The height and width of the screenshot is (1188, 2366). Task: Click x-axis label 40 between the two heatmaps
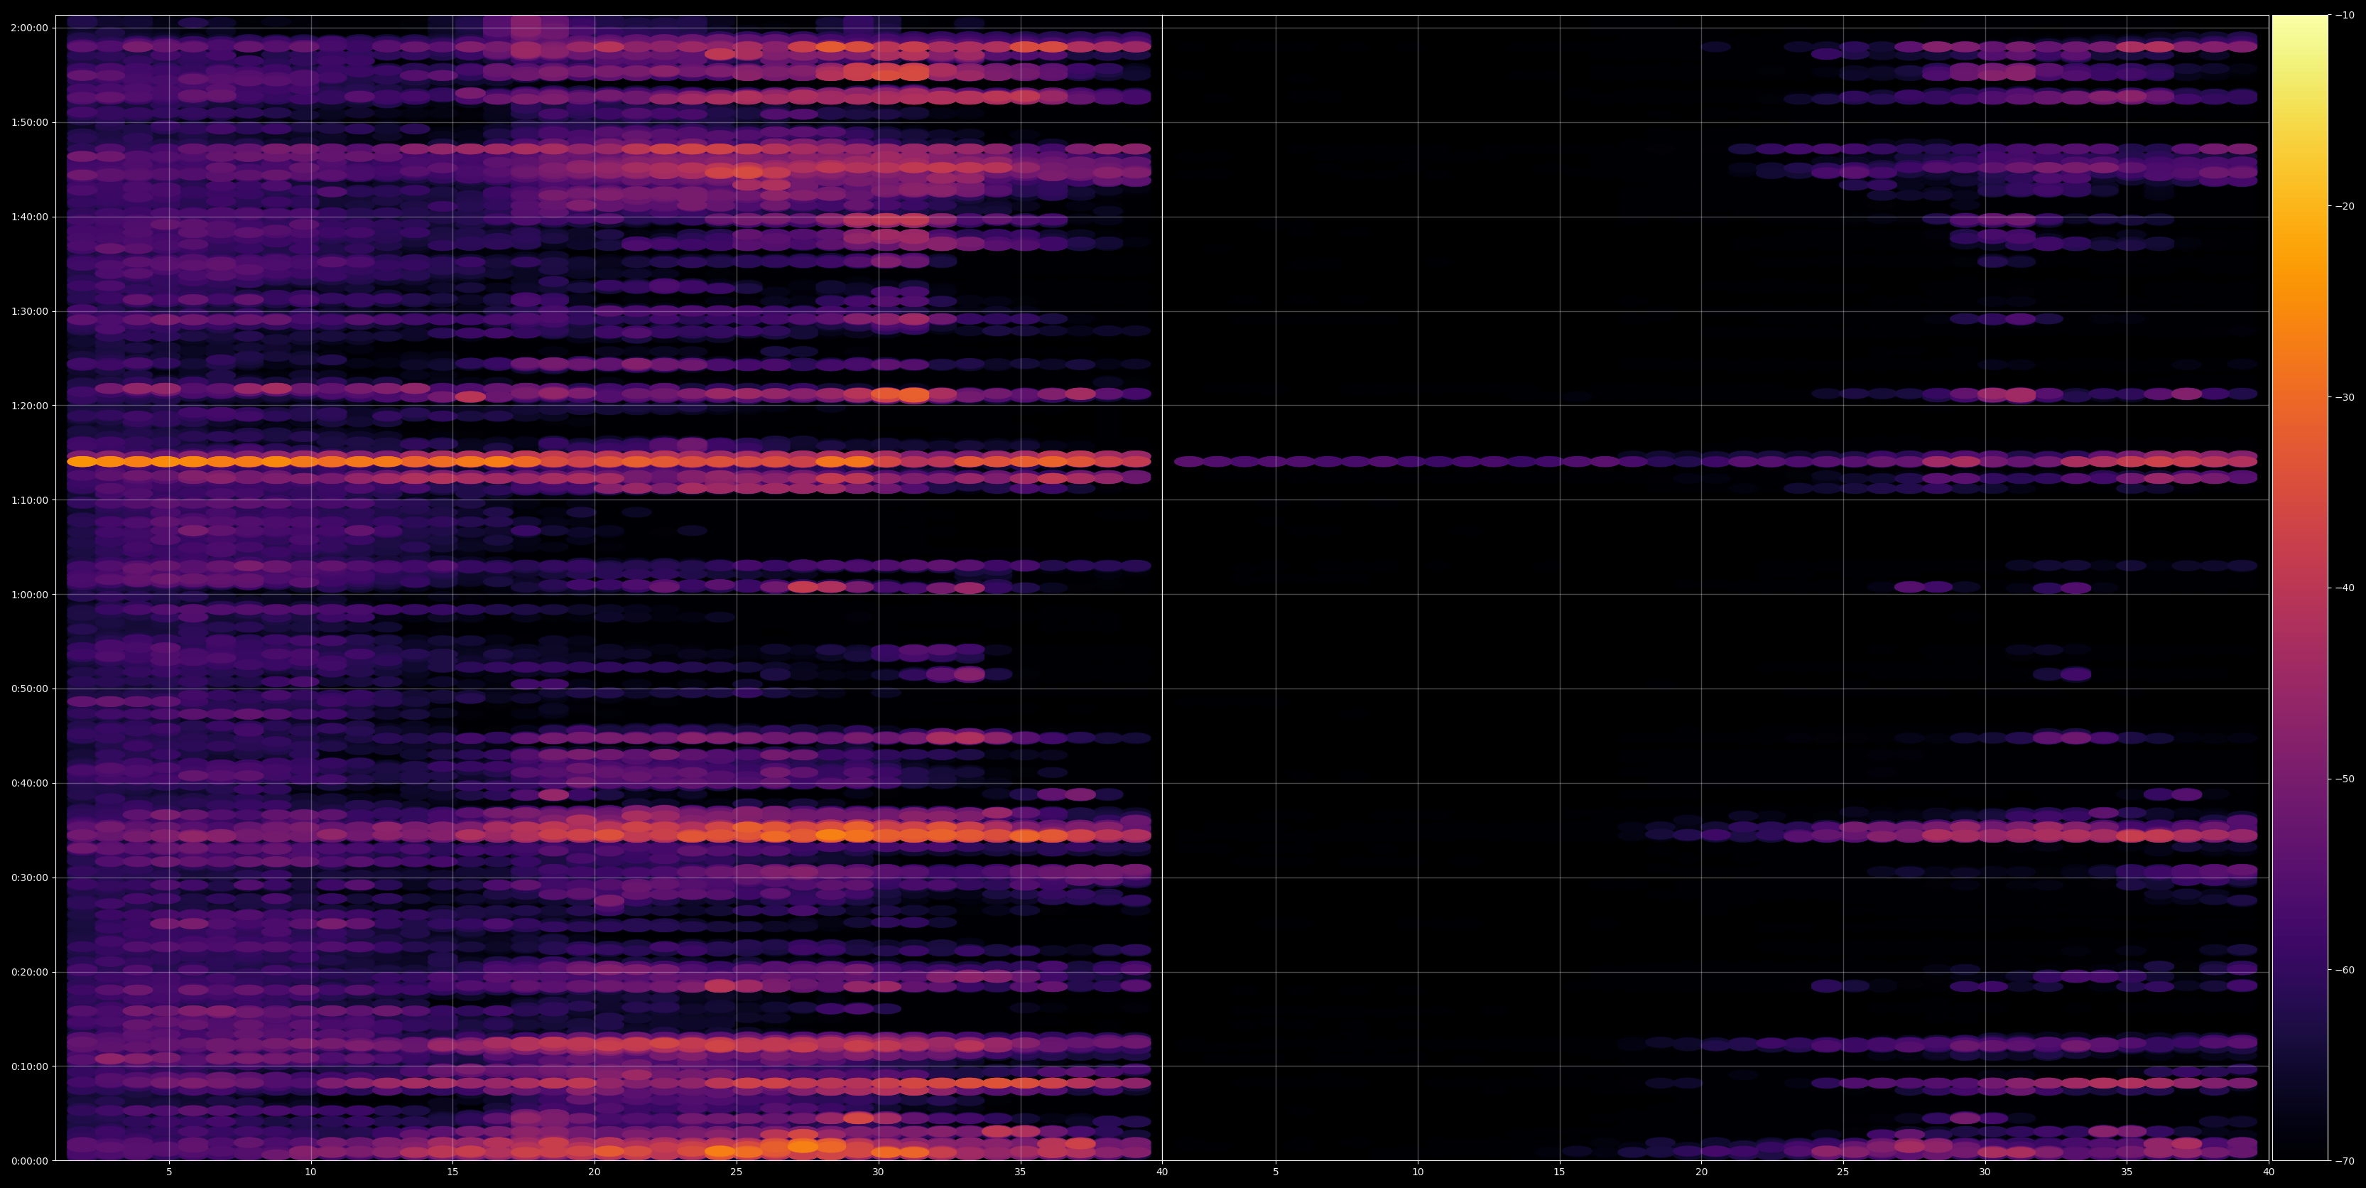[x=1162, y=1172]
